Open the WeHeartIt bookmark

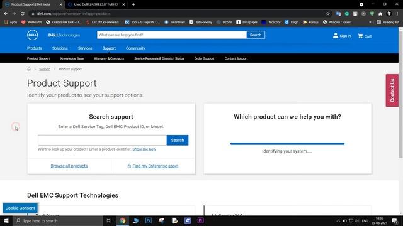tap(31, 23)
